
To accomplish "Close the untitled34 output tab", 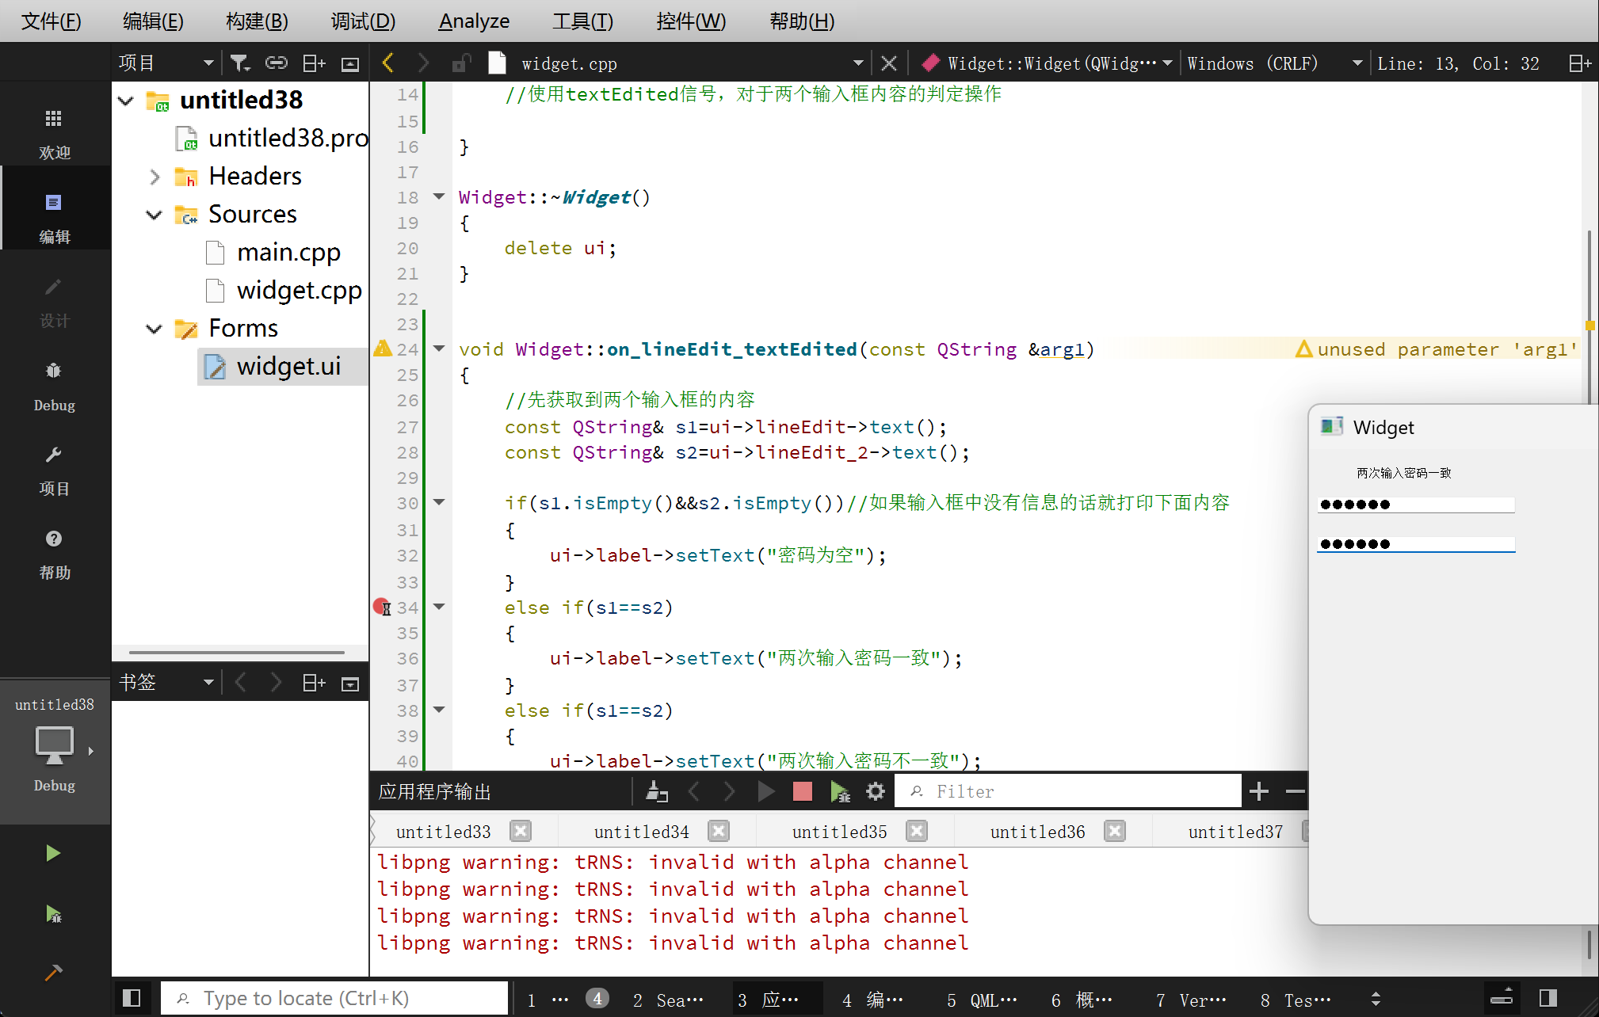I will [x=718, y=831].
